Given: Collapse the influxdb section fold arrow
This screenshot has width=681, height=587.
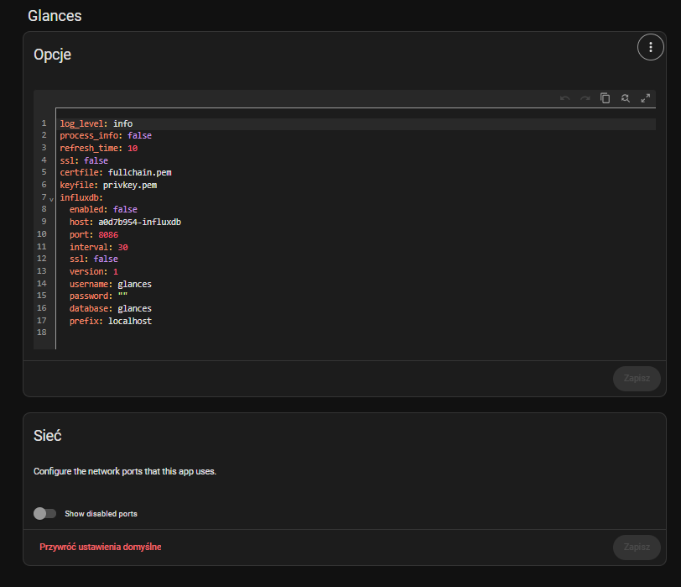Looking at the screenshot, I should coord(51,199).
